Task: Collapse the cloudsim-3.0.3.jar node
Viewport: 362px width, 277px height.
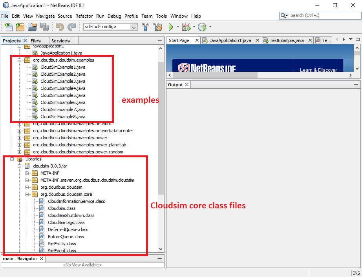Action: click(19, 166)
